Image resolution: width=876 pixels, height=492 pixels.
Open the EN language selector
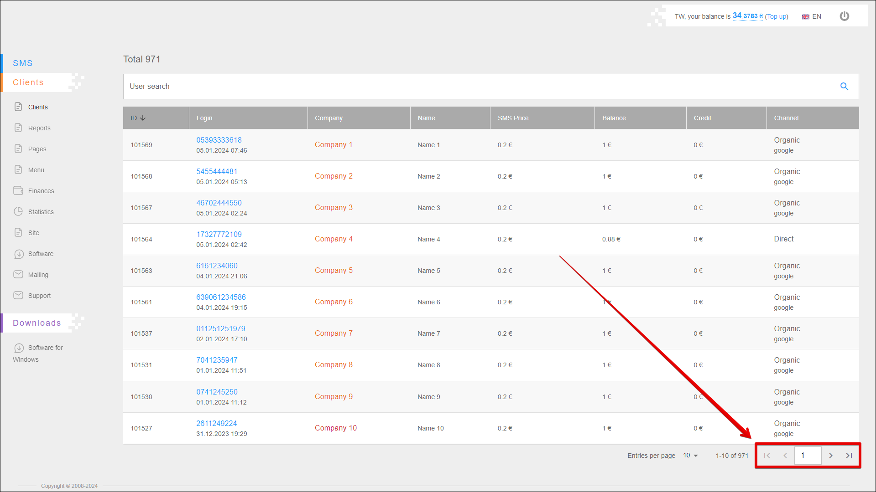(812, 16)
